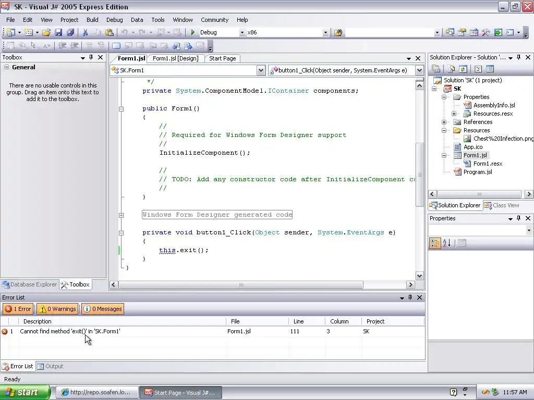Click the New Project toolbar icon
Image resolution: width=534 pixels, height=400 pixels.
10,32
